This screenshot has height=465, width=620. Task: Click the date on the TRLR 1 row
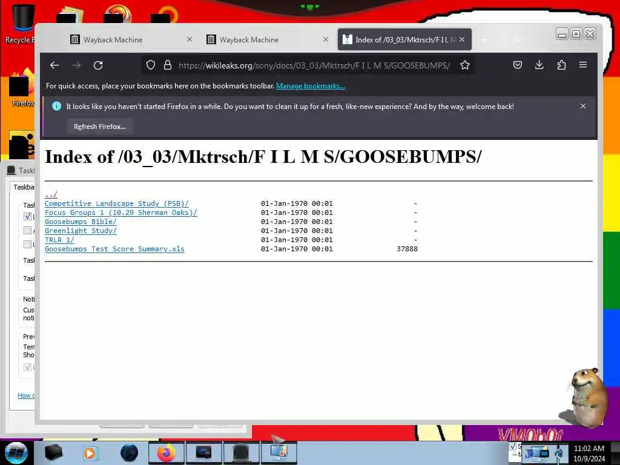coord(297,240)
